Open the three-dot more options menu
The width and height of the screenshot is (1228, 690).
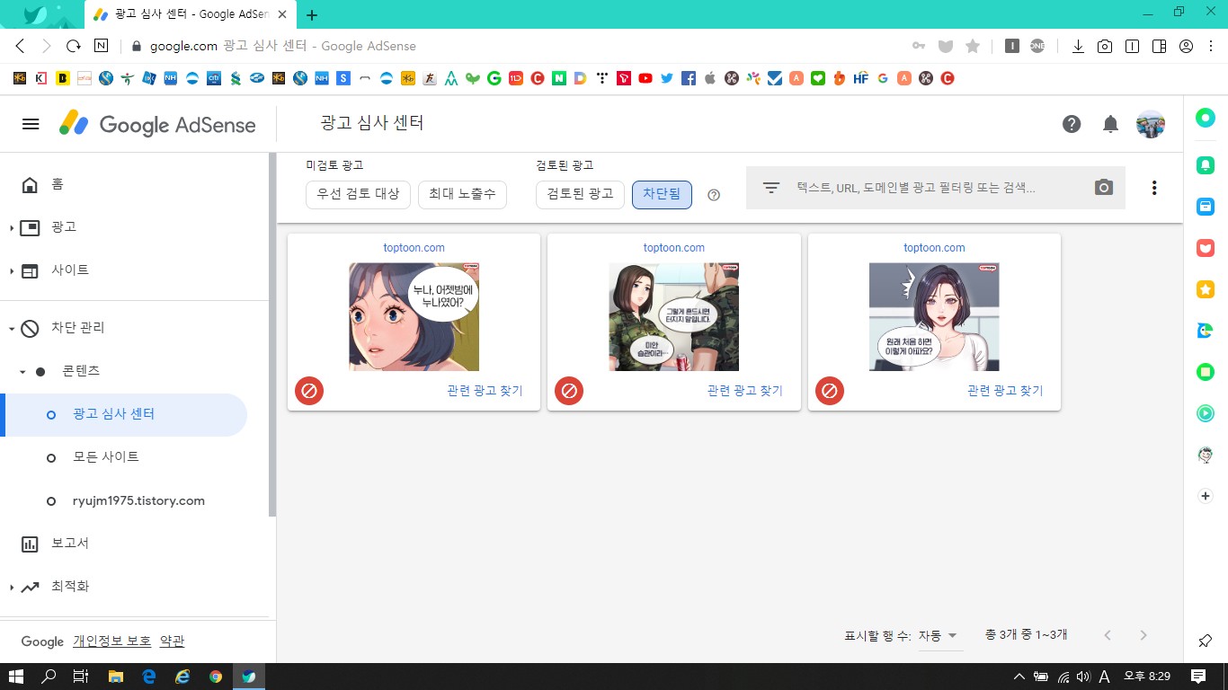point(1154,188)
